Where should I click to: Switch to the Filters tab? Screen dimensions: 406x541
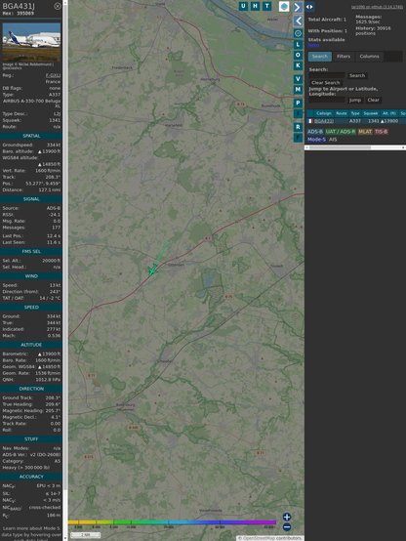coord(344,57)
